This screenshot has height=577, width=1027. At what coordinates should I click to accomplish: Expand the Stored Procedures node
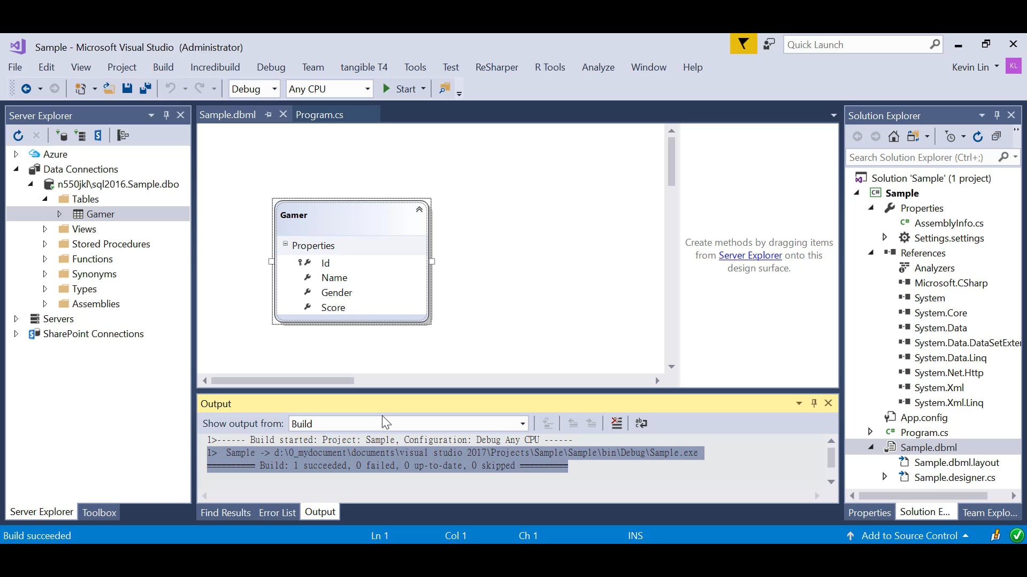45,244
